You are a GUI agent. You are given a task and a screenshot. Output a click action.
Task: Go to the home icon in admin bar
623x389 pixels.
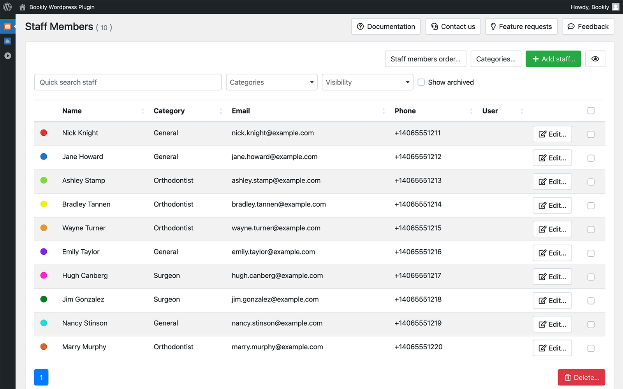click(x=22, y=7)
